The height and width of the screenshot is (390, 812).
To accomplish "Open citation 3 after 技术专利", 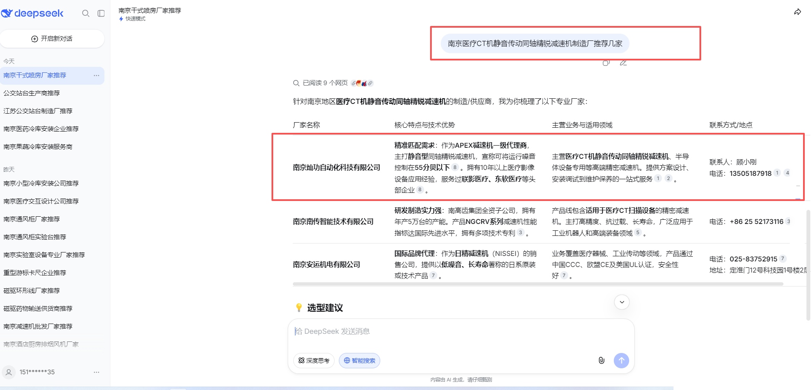I will [x=520, y=232].
